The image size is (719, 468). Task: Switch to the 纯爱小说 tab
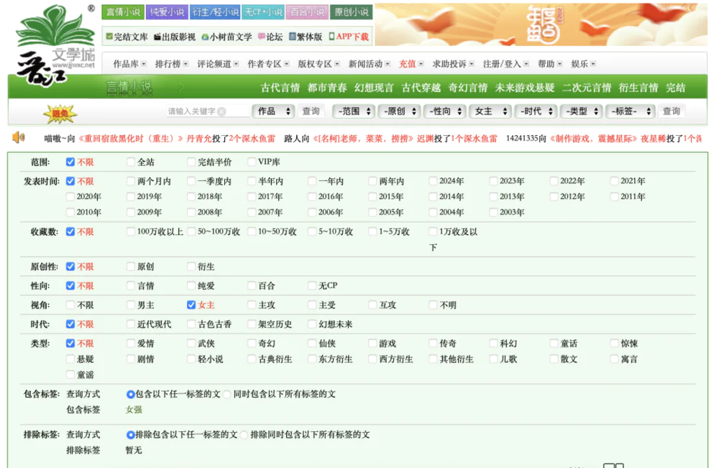[x=167, y=12]
